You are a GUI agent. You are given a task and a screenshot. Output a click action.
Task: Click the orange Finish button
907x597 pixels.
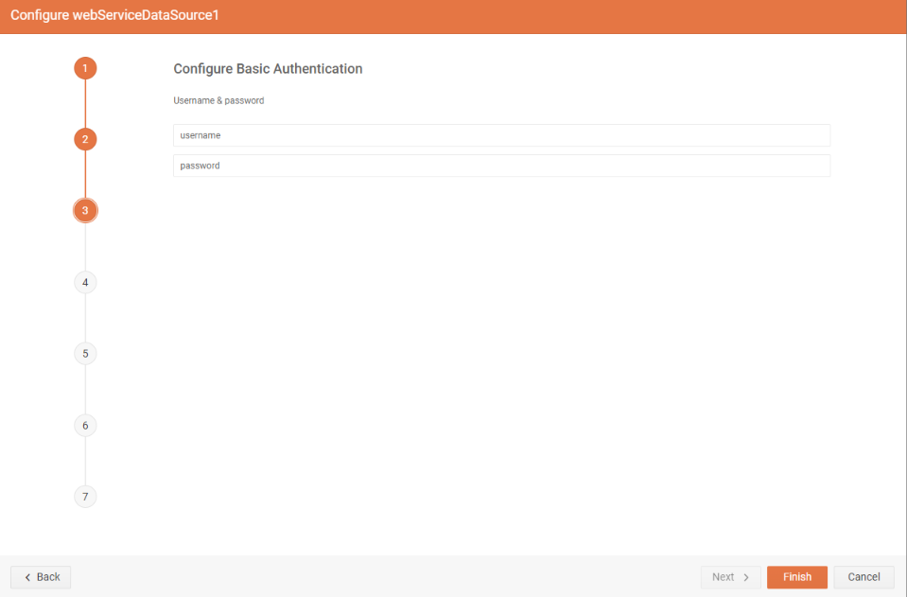[x=796, y=577]
